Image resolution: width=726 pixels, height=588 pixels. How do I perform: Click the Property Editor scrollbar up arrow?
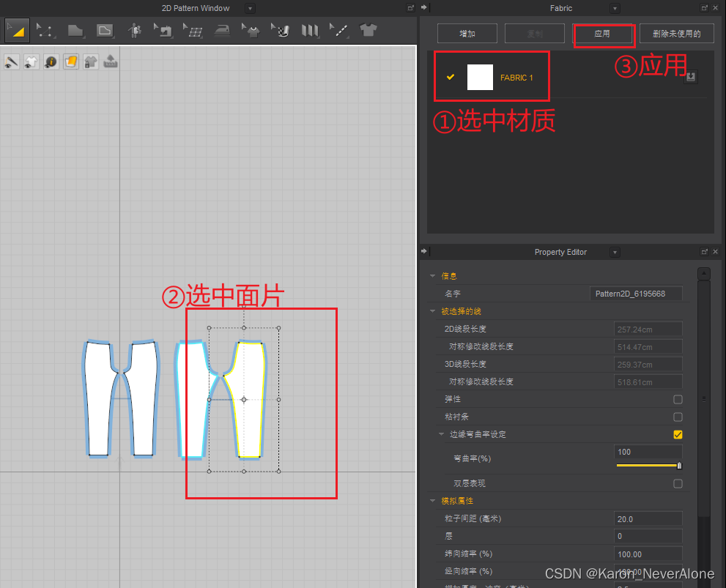tap(704, 273)
